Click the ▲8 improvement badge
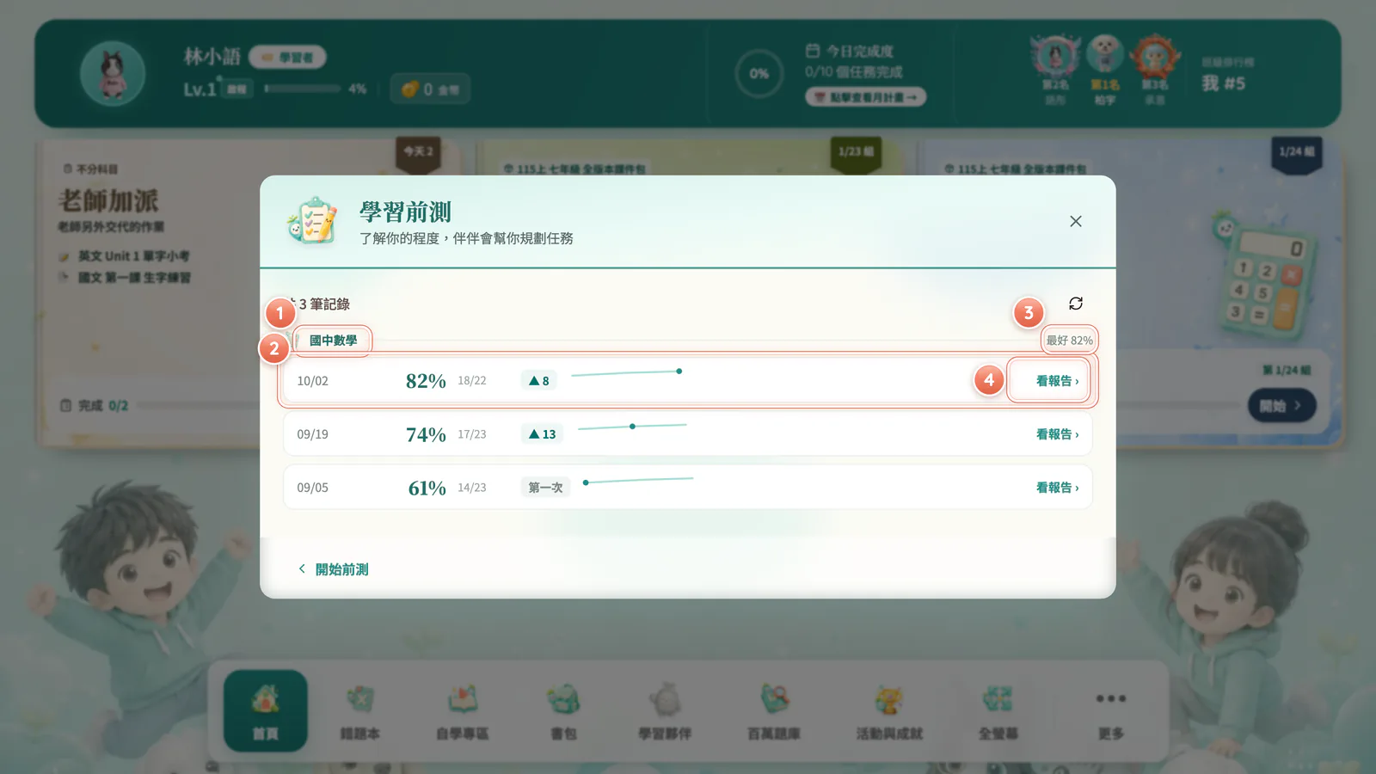 coord(539,380)
